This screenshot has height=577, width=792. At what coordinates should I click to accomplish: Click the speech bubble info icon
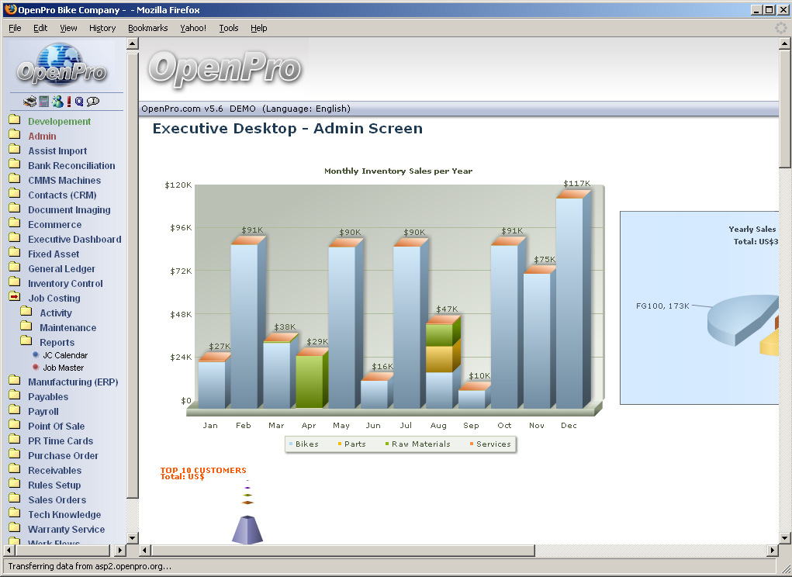coord(93,102)
